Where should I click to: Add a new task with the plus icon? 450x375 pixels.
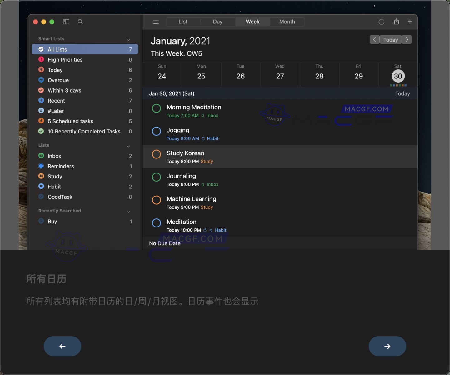coord(410,22)
